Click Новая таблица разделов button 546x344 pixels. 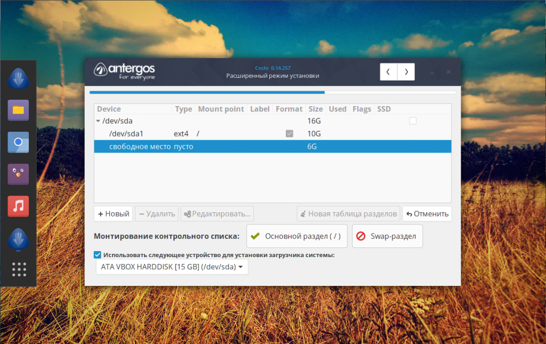(x=348, y=214)
